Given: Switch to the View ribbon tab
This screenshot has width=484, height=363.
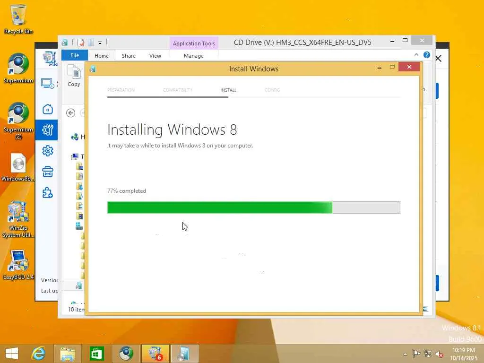Looking at the screenshot, I should coord(155,56).
